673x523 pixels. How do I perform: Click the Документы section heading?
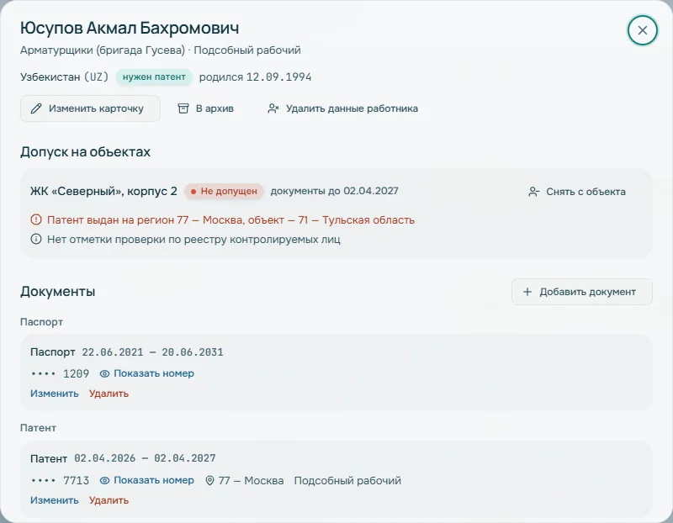tap(57, 292)
